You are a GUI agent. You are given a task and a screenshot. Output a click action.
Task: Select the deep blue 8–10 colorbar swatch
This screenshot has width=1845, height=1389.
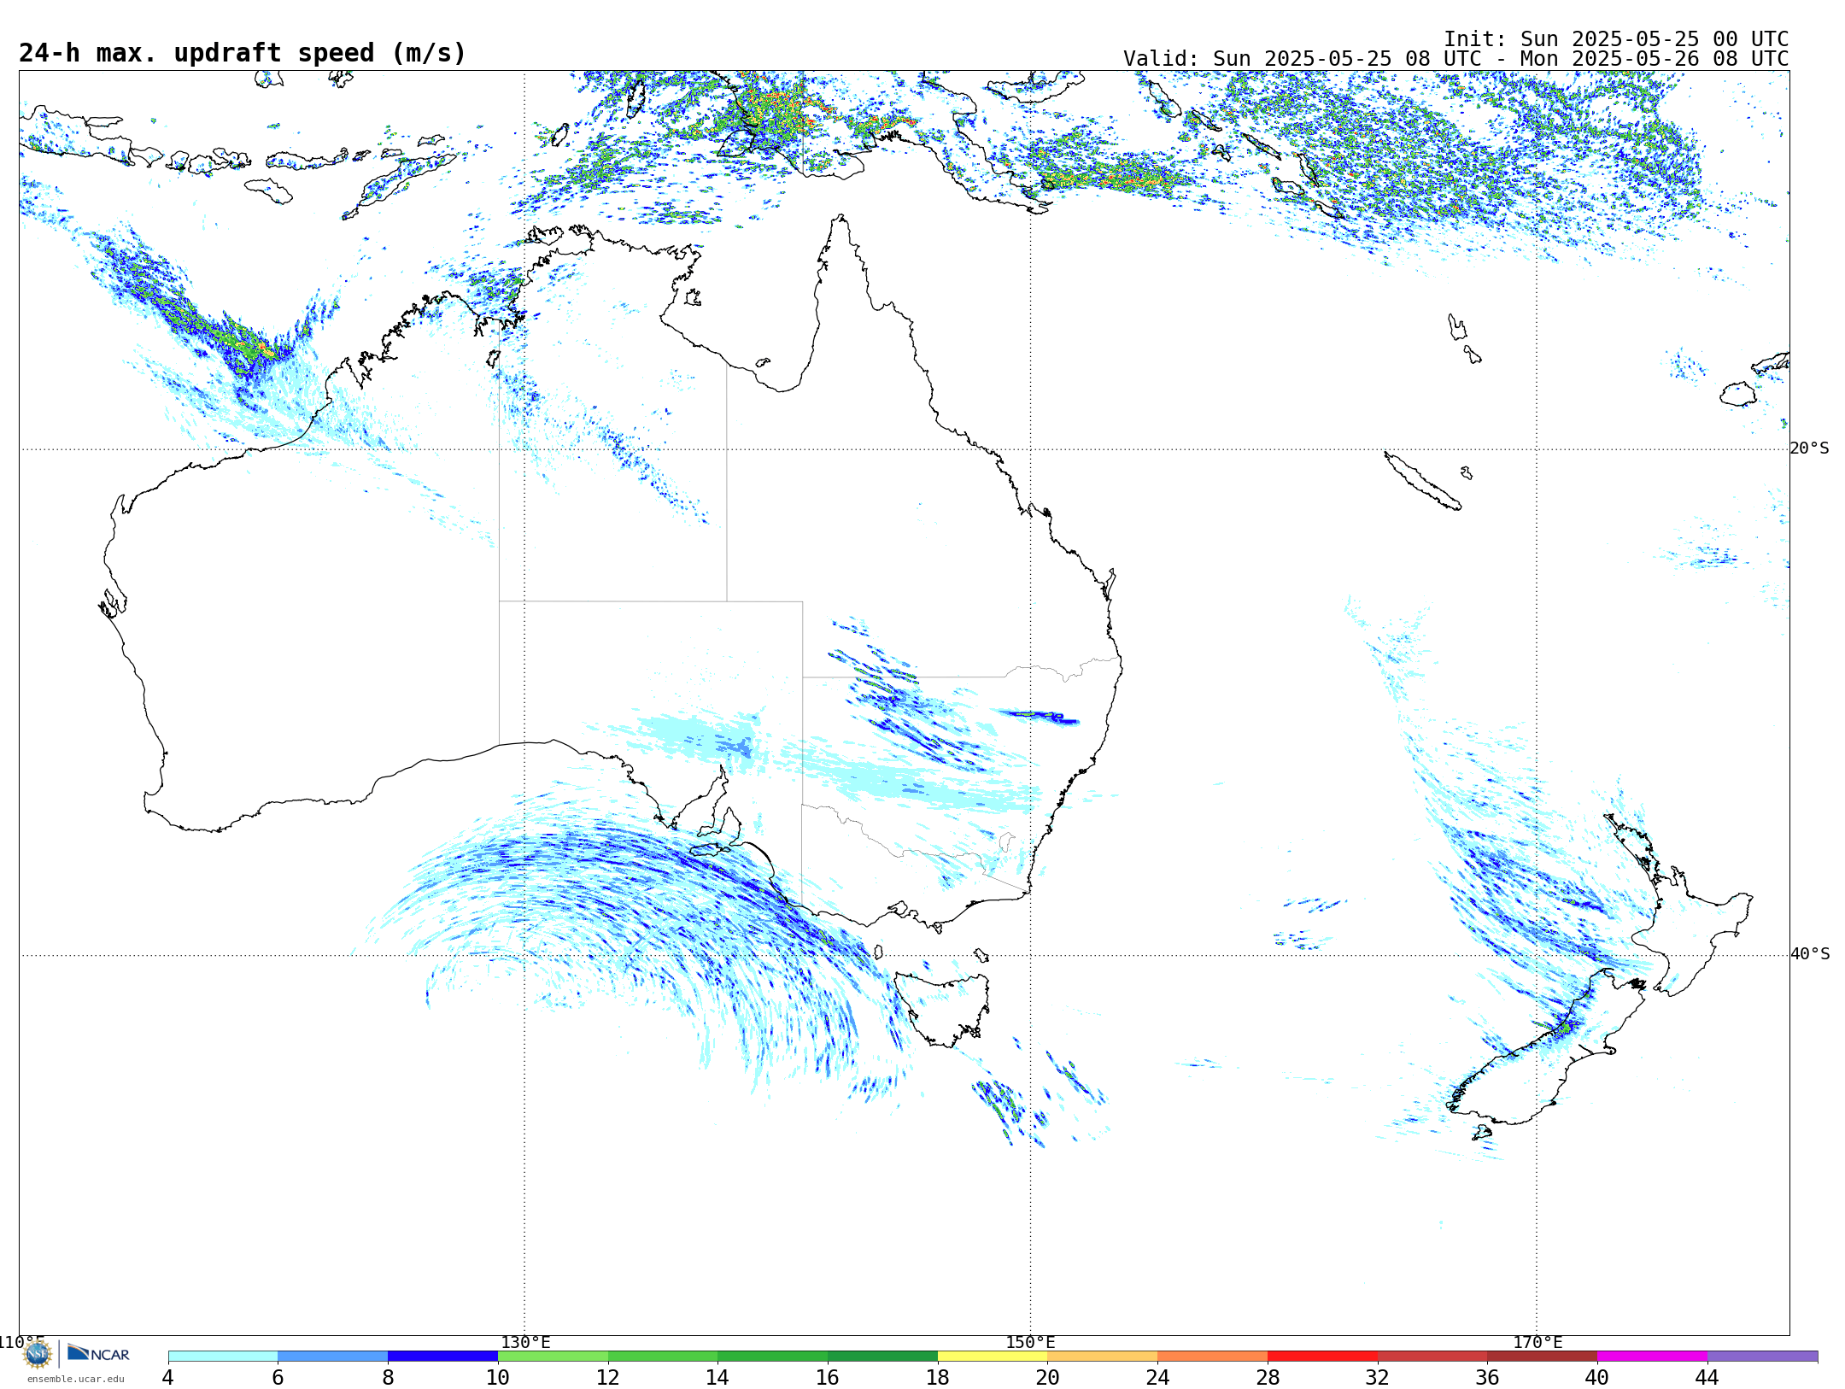443,1357
